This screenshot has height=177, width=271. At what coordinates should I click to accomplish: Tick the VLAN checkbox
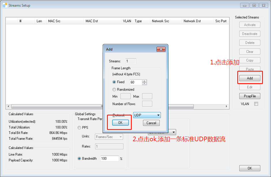click(256, 104)
